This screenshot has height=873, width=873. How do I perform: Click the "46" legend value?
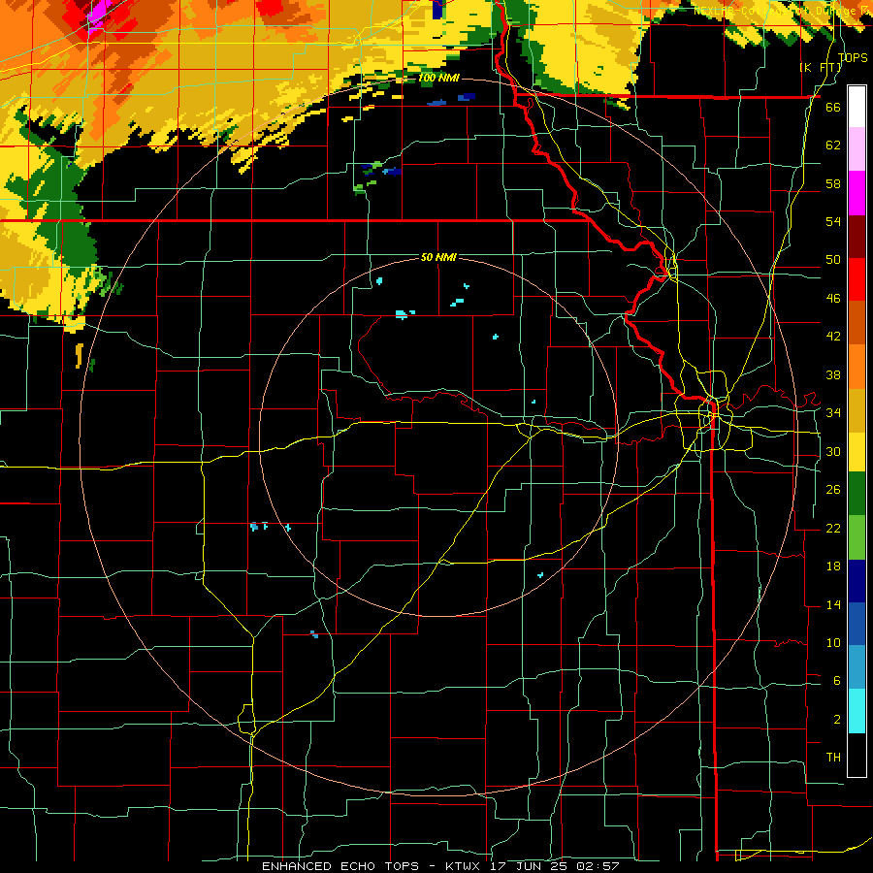tap(833, 298)
